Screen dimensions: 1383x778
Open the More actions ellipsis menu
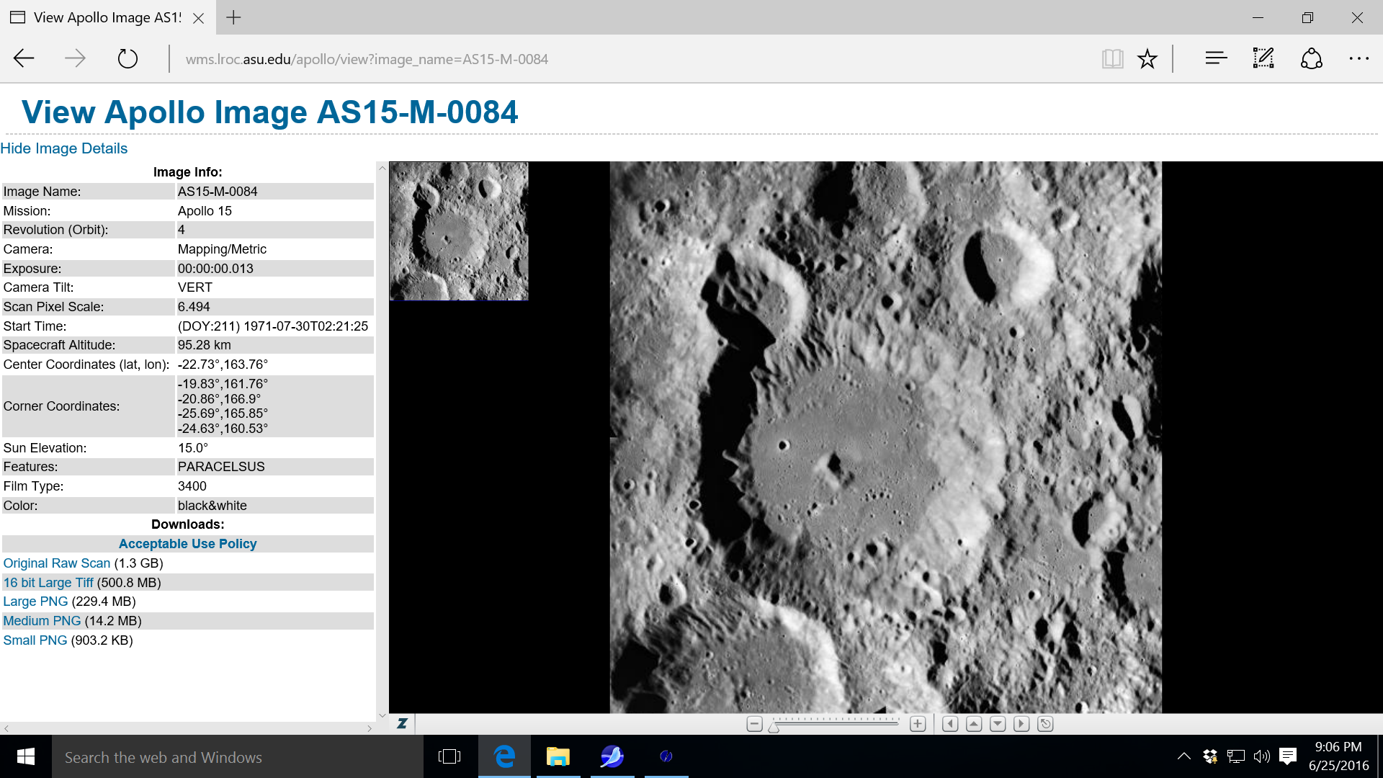click(x=1359, y=58)
